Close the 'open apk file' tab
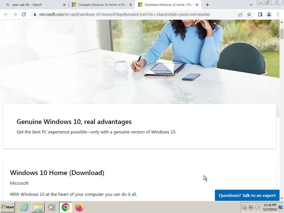The image size is (284, 213). tap(64, 5)
